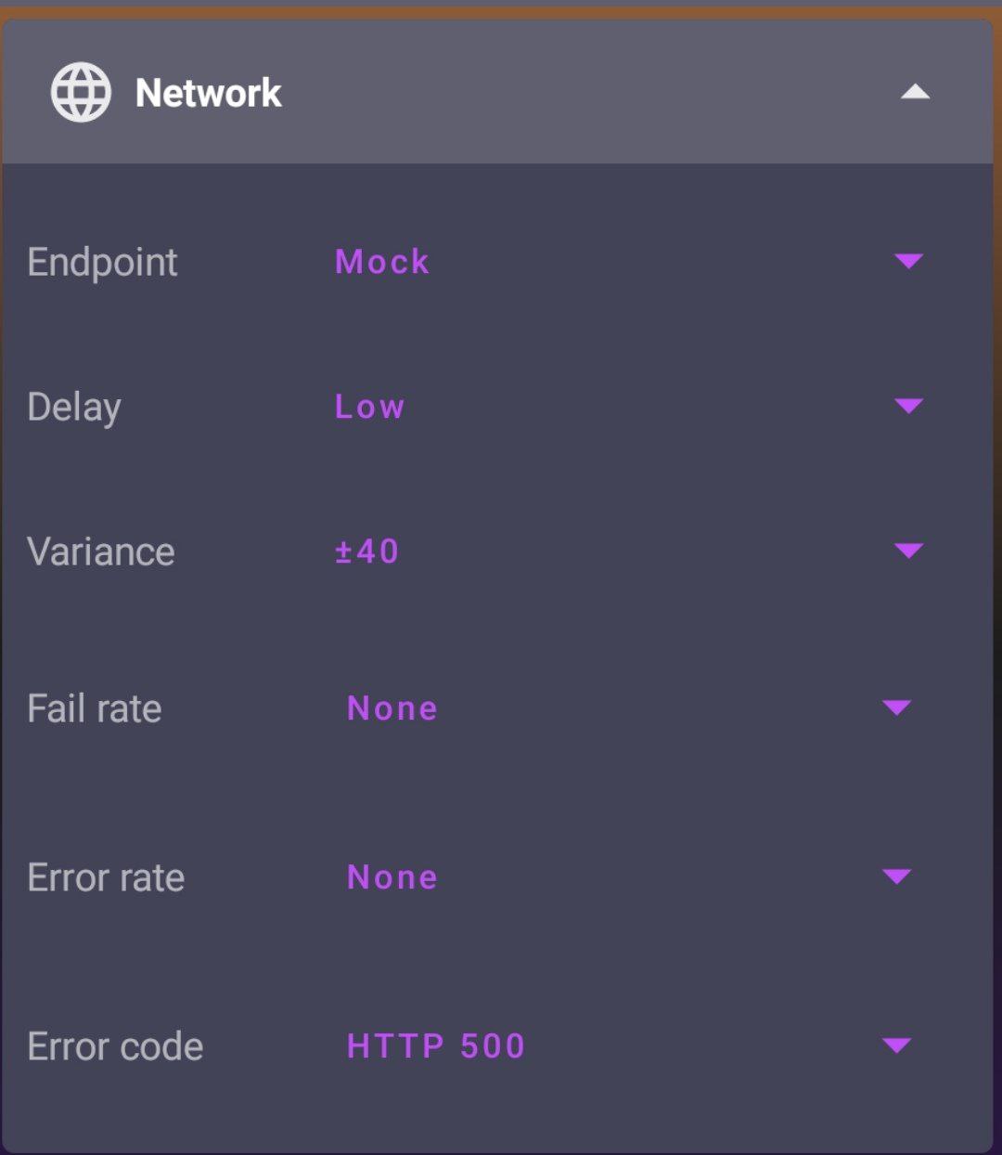Click the Error rate dropdown arrow

click(896, 876)
